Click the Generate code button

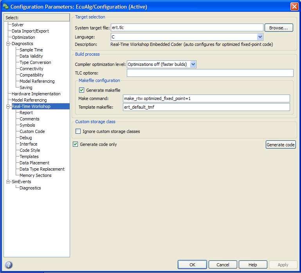[x=281, y=144]
